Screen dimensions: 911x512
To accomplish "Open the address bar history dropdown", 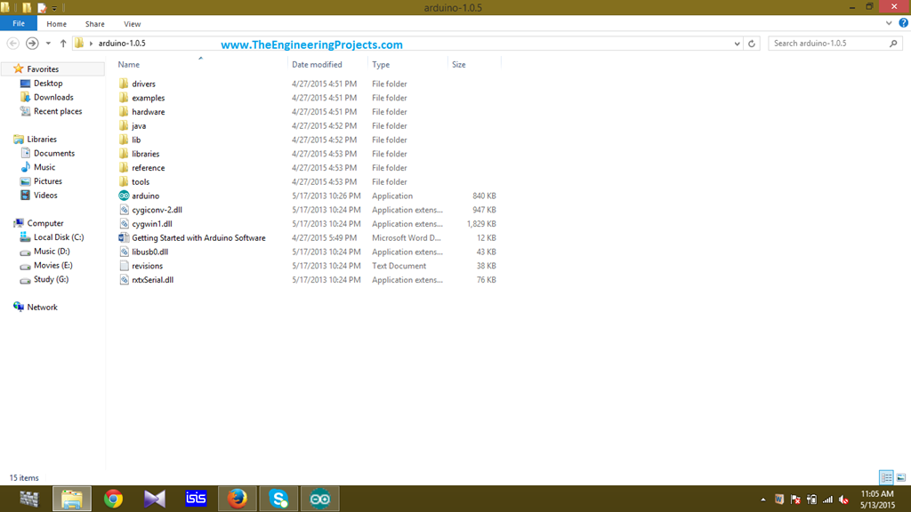I will pos(737,44).
